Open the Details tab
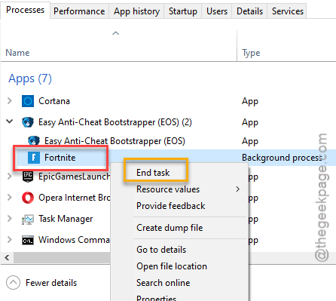 249,11
